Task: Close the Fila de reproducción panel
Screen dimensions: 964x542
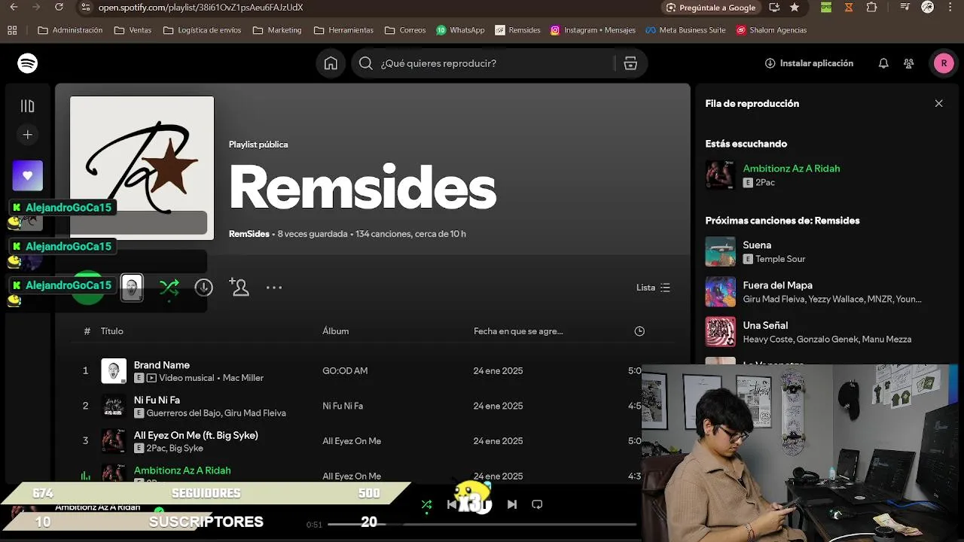Action: [x=938, y=104]
